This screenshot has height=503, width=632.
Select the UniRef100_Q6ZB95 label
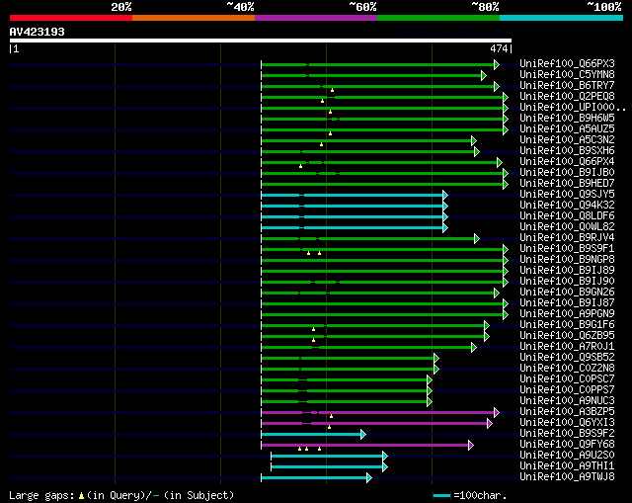click(x=567, y=336)
